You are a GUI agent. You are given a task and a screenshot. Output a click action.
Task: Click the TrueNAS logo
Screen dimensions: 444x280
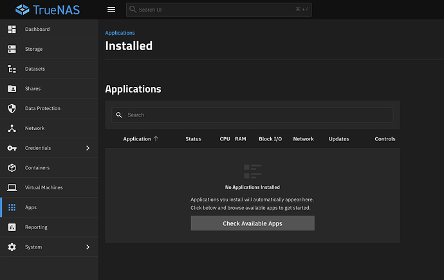coord(48,10)
